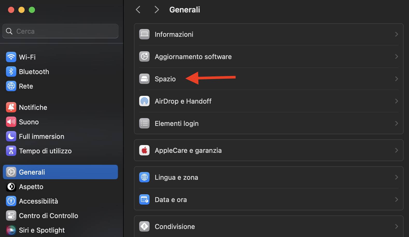Click the Elementi login list icon

(144, 123)
